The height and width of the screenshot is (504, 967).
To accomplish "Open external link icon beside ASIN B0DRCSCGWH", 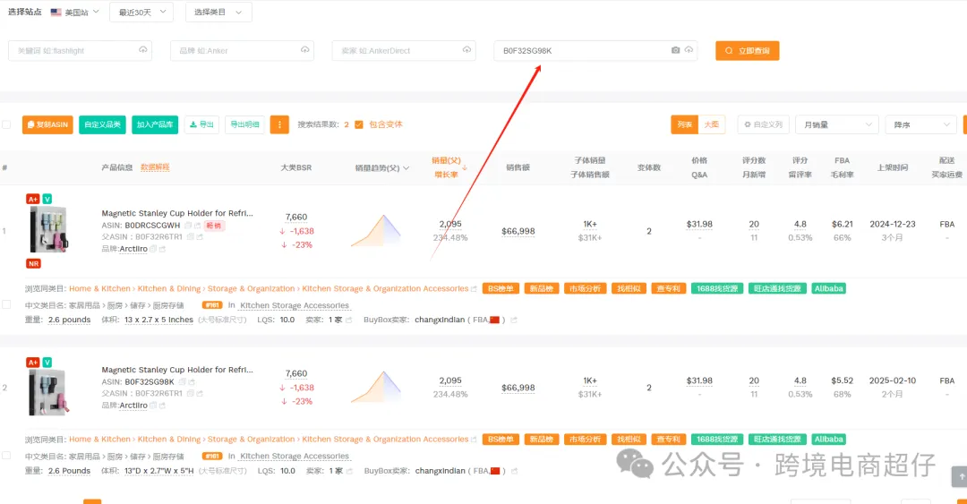I will 197,226.
